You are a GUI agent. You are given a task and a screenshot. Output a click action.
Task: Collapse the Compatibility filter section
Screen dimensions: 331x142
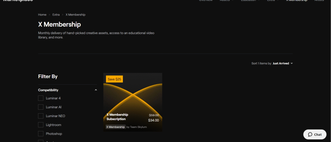pos(67,90)
